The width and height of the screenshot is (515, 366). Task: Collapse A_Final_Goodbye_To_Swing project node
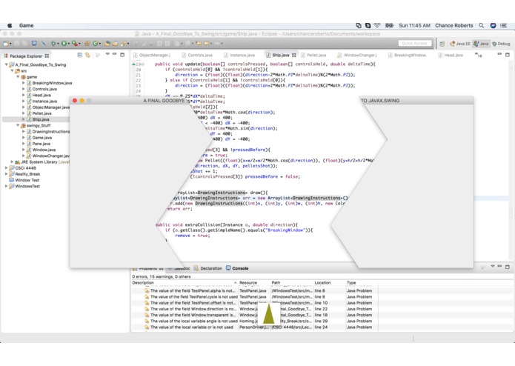(x=6, y=64)
